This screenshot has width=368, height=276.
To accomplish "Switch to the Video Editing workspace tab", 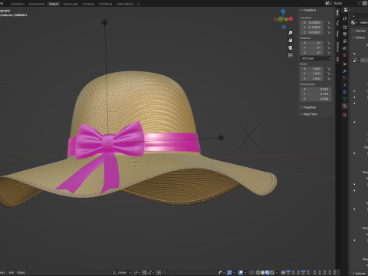I will click(125, 4).
